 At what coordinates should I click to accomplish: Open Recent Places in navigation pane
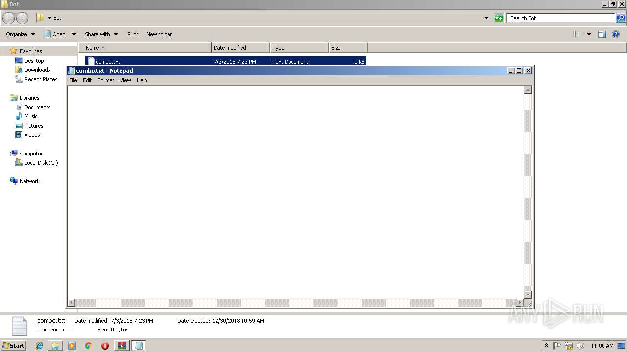(x=41, y=79)
